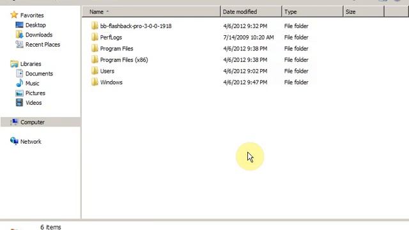Click the Pictures library icon
The height and width of the screenshot is (230, 409).
tap(19, 93)
